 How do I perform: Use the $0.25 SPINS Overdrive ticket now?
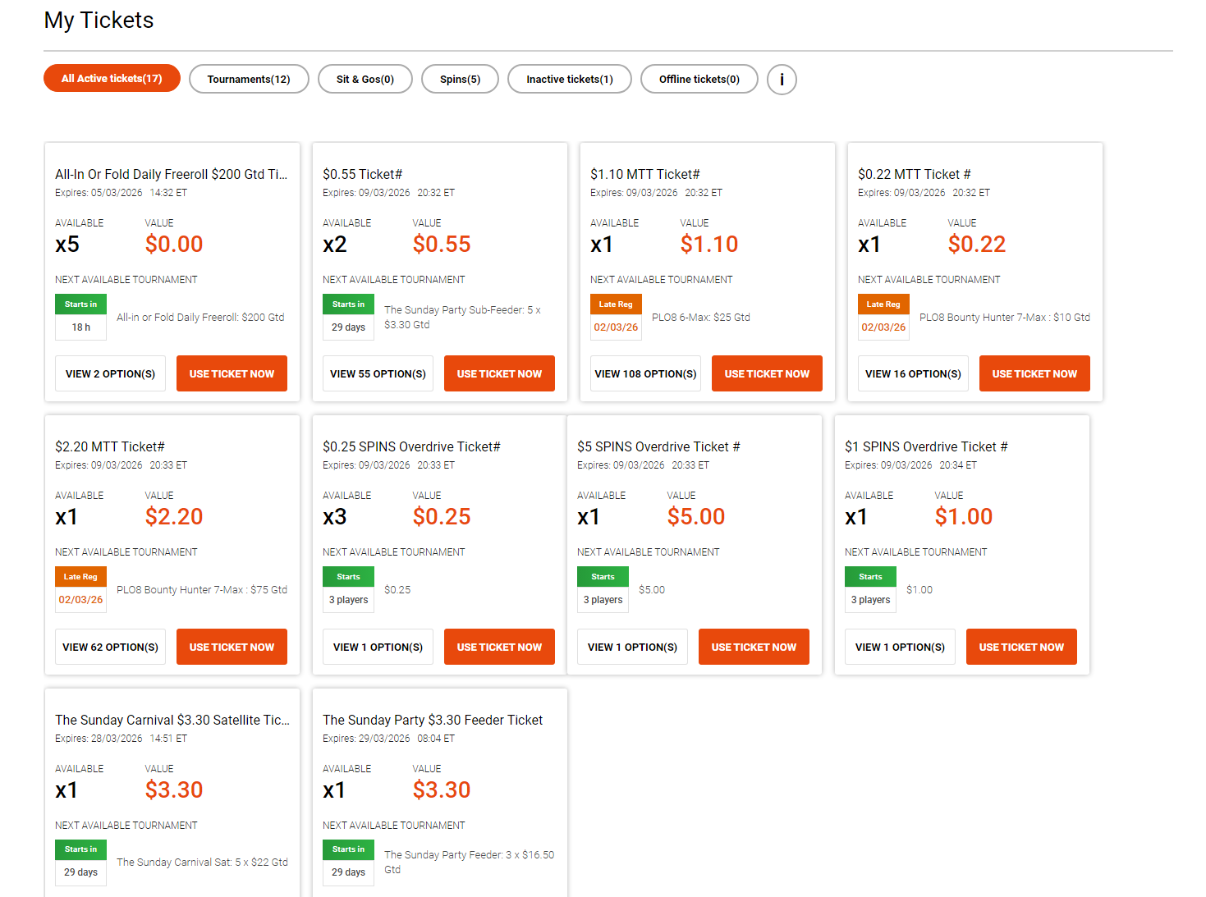499,647
